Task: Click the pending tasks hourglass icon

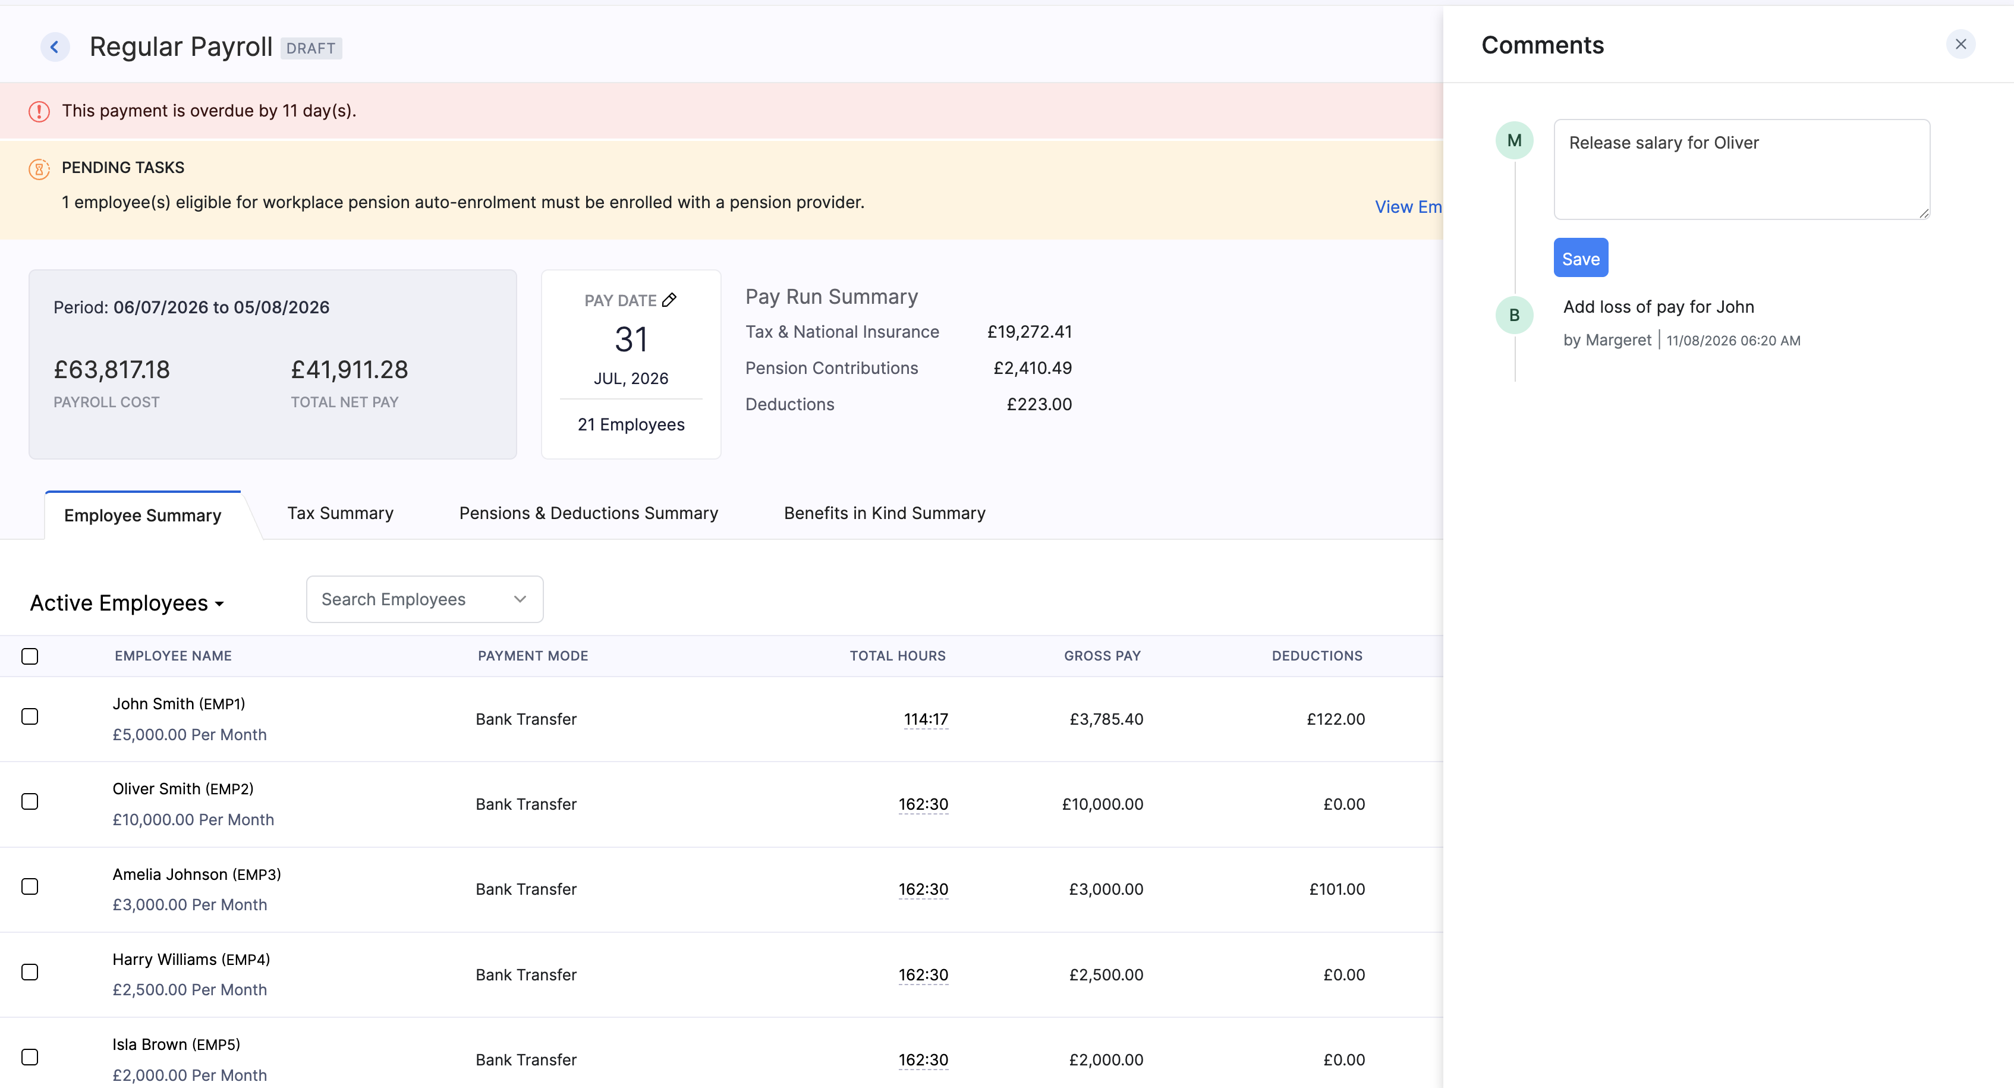Action: coord(39,168)
